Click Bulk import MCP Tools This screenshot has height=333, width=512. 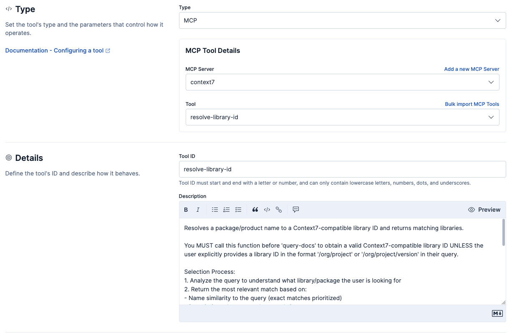click(472, 104)
